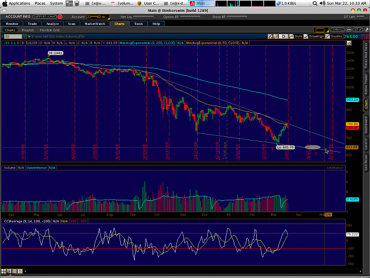Switch to the Prophet sub-tab

[x=28, y=30]
